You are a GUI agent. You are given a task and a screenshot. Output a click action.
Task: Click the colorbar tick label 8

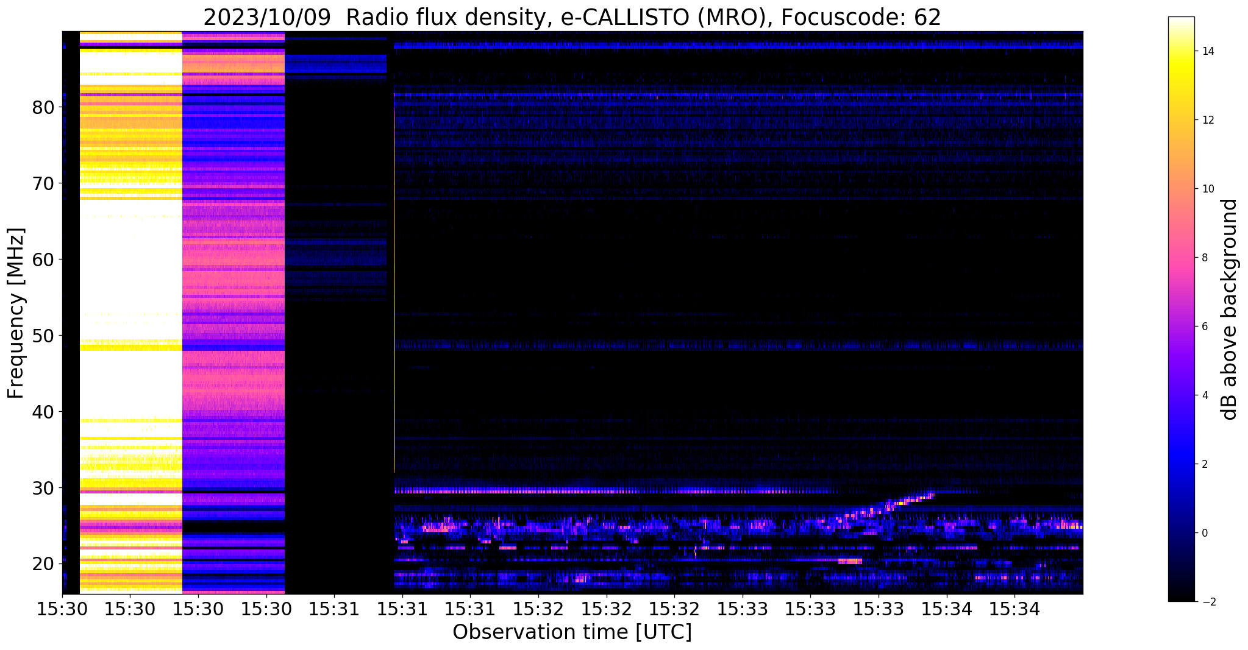tap(1204, 258)
